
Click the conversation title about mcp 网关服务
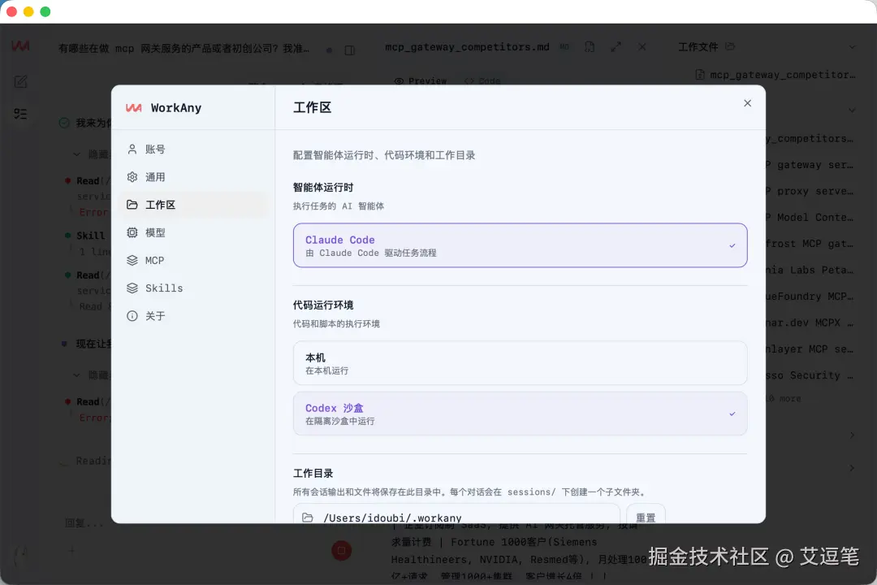tap(184, 49)
